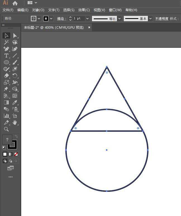This screenshot has height=216, width=181.
Task: Activate the Eyedropper tool
Action: [15, 102]
